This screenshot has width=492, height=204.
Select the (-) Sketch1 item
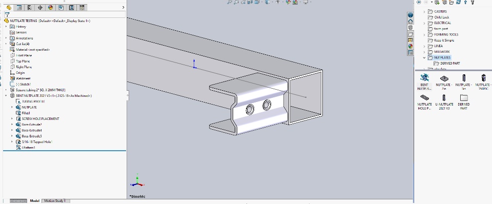coord(20,84)
